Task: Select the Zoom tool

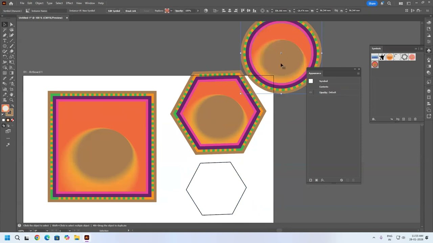Action: [x=12, y=100]
